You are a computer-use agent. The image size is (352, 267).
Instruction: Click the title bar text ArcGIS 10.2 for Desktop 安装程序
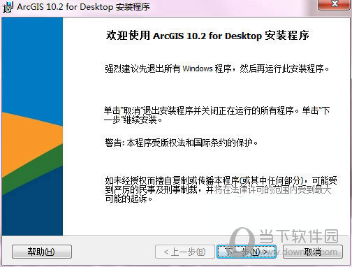83,7
